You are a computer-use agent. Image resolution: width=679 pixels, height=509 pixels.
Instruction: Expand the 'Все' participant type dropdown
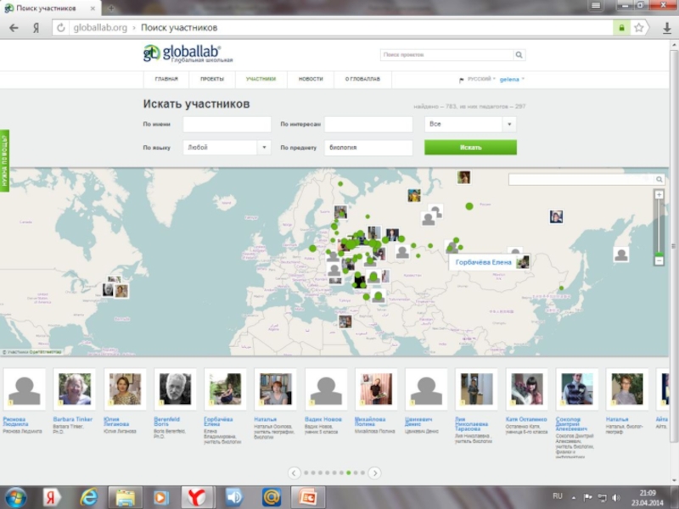470,124
